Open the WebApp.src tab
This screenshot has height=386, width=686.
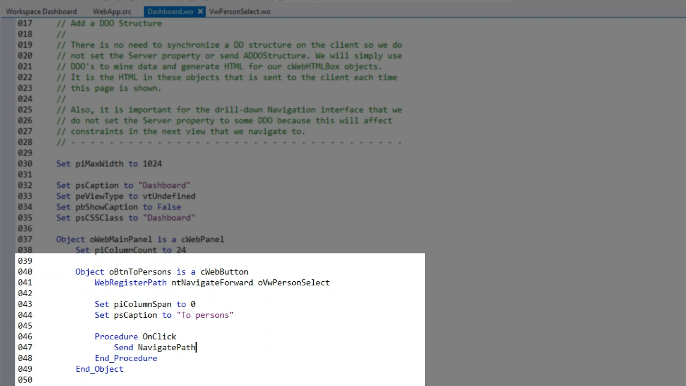(112, 12)
